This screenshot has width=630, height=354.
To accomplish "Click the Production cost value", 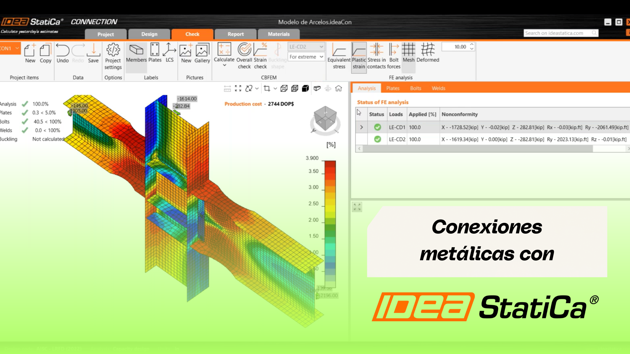I will tap(281, 104).
